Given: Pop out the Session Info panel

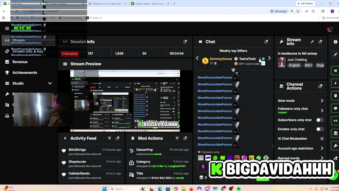Looking at the screenshot, I should [x=185, y=42].
